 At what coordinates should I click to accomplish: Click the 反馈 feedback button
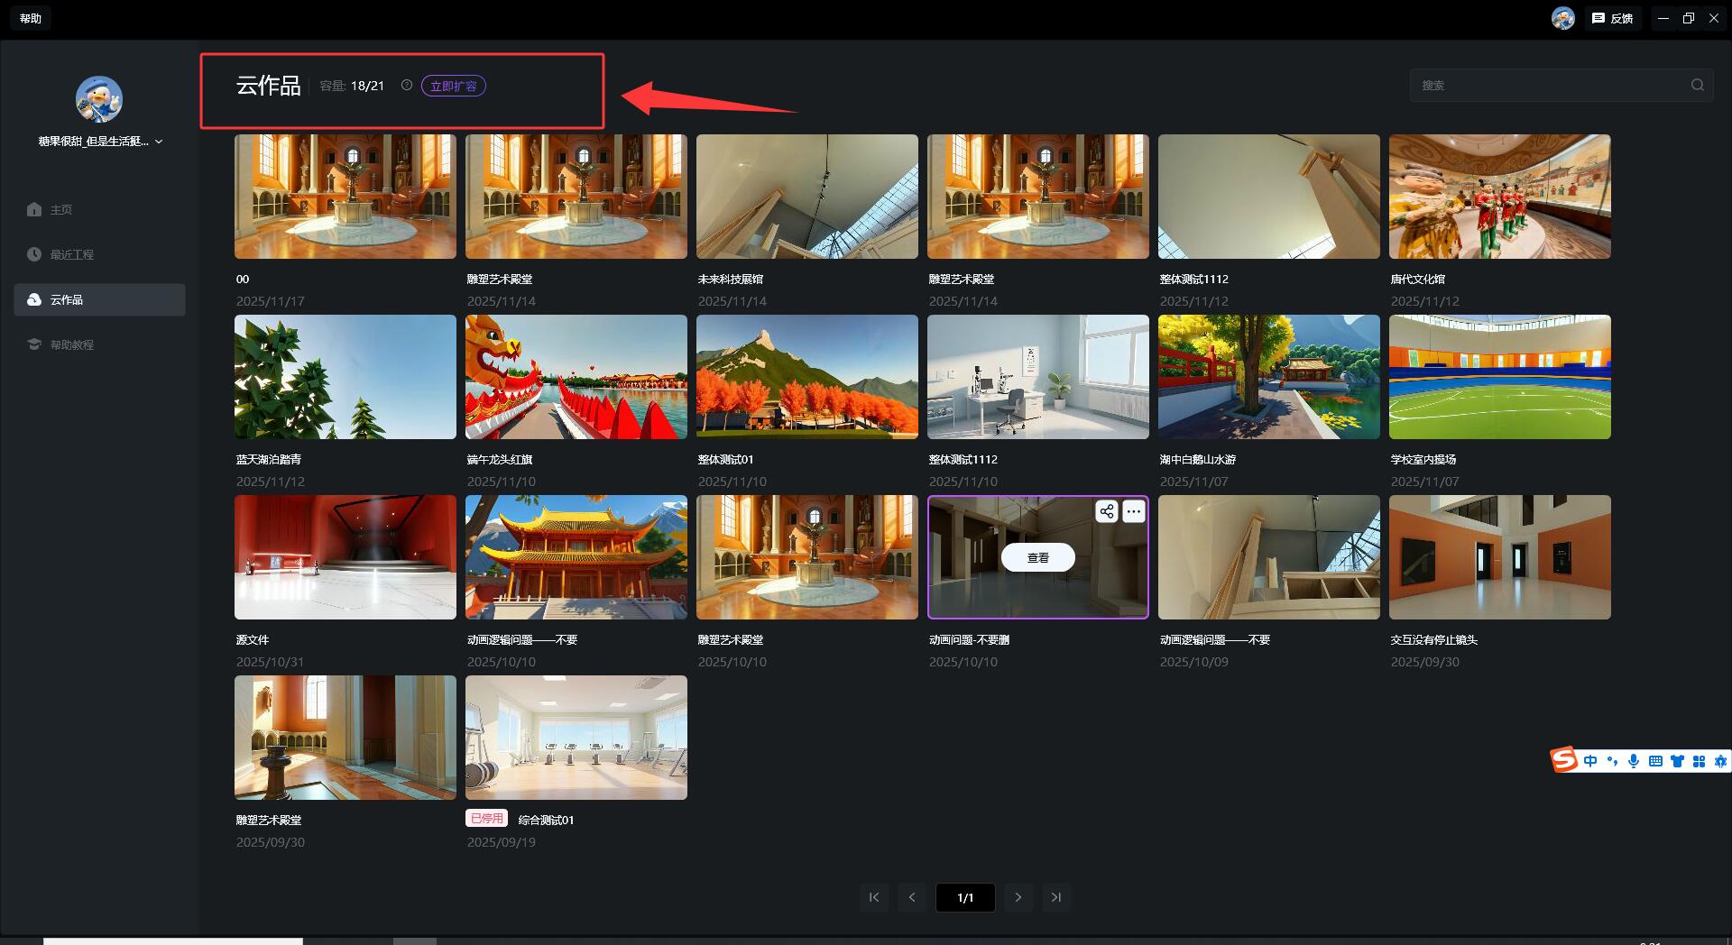pyautogui.click(x=1613, y=18)
